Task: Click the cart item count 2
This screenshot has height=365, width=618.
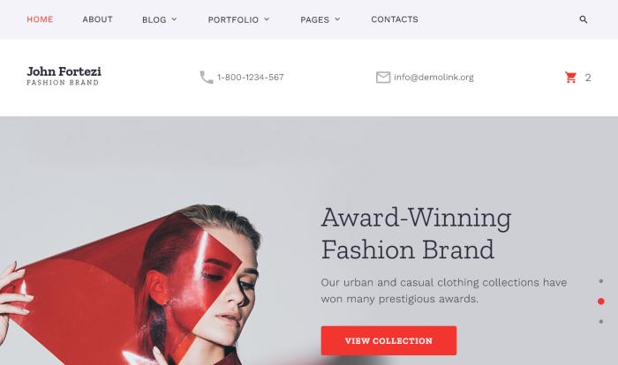Action: click(588, 78)
